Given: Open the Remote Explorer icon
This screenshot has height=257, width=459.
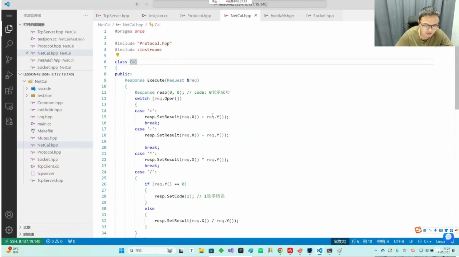Looking at the screenshot, I should (x=9, y=106).
